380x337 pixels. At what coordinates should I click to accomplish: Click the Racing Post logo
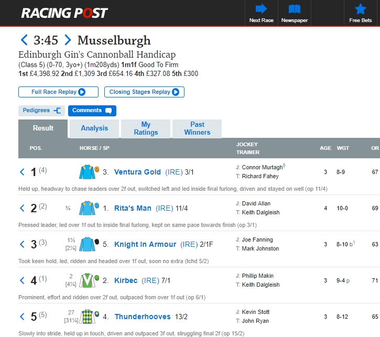point(64,13)
